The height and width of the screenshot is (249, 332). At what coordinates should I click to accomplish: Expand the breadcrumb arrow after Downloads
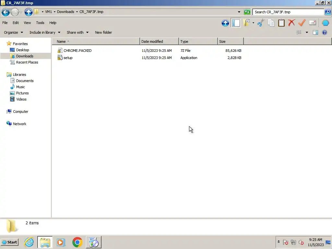tap(77, 12)
